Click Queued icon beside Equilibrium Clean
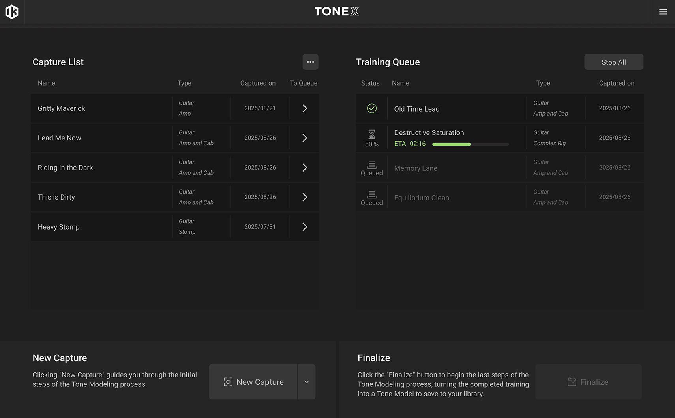The width and height of the screenshot is (675, 418). 371,194
